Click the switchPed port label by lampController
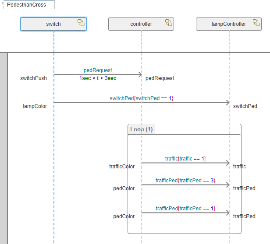The image size is (270, 244). click(x=245, y=106)
